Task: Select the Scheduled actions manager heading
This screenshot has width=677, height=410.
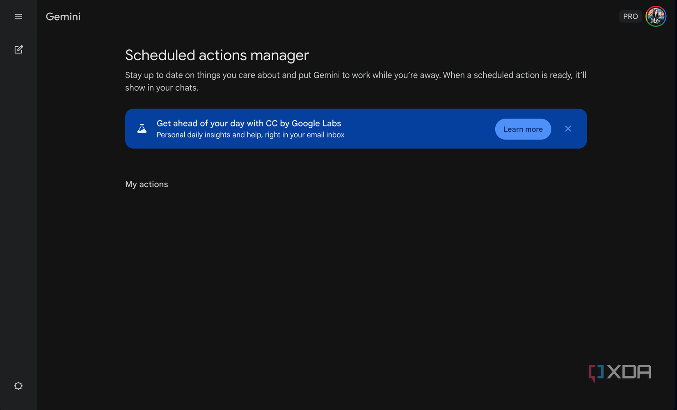Action: (217, 55)
